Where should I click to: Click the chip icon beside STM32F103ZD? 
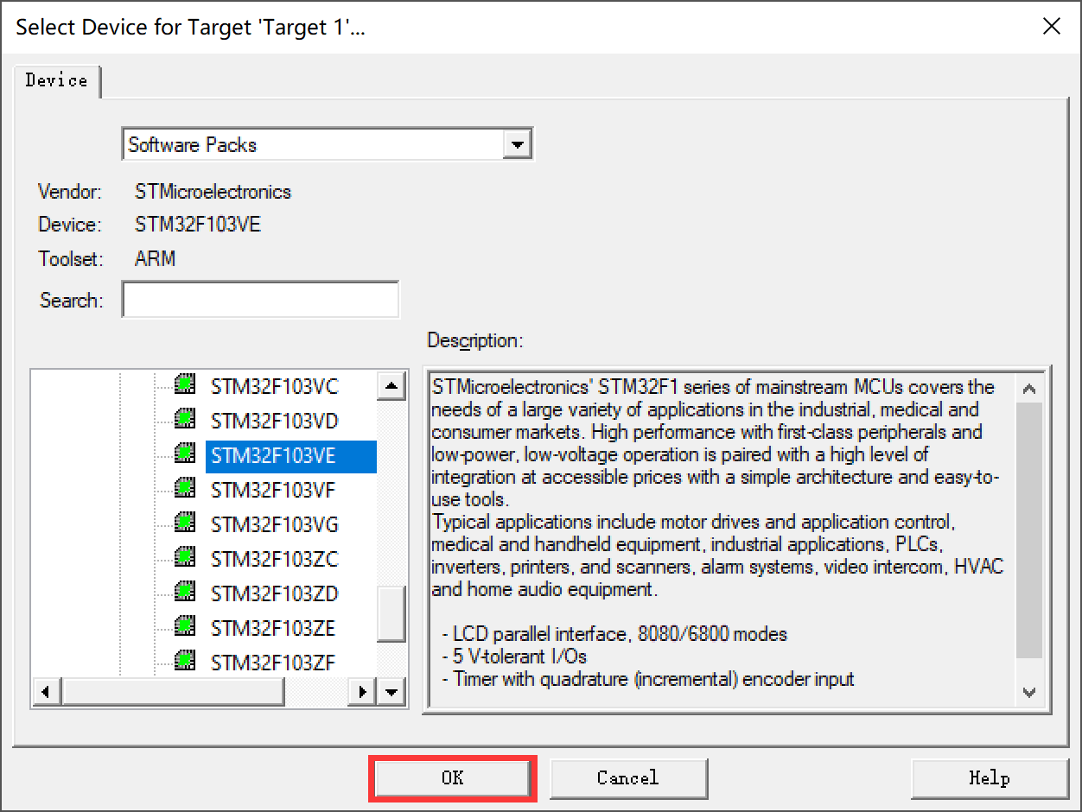(184, 592)
